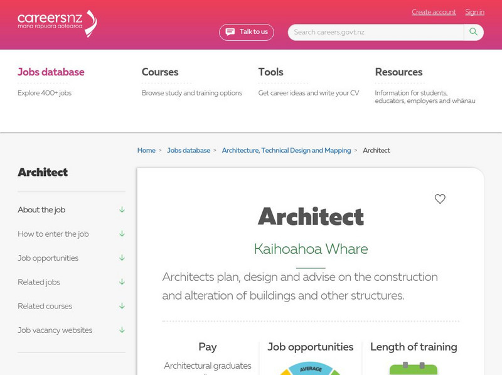Open the Resources menu
Screen dimensions: 502x375
(x=398, y=72)
